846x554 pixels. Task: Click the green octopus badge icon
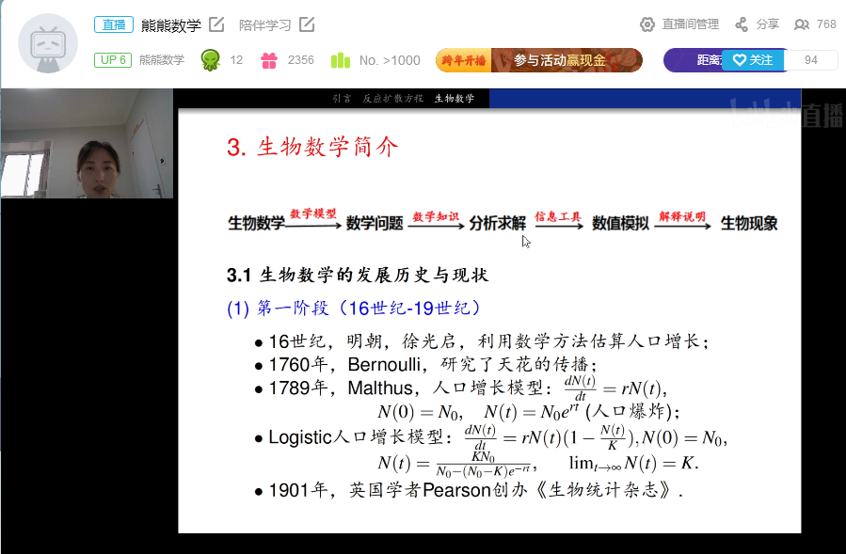(x=211, y=60)
